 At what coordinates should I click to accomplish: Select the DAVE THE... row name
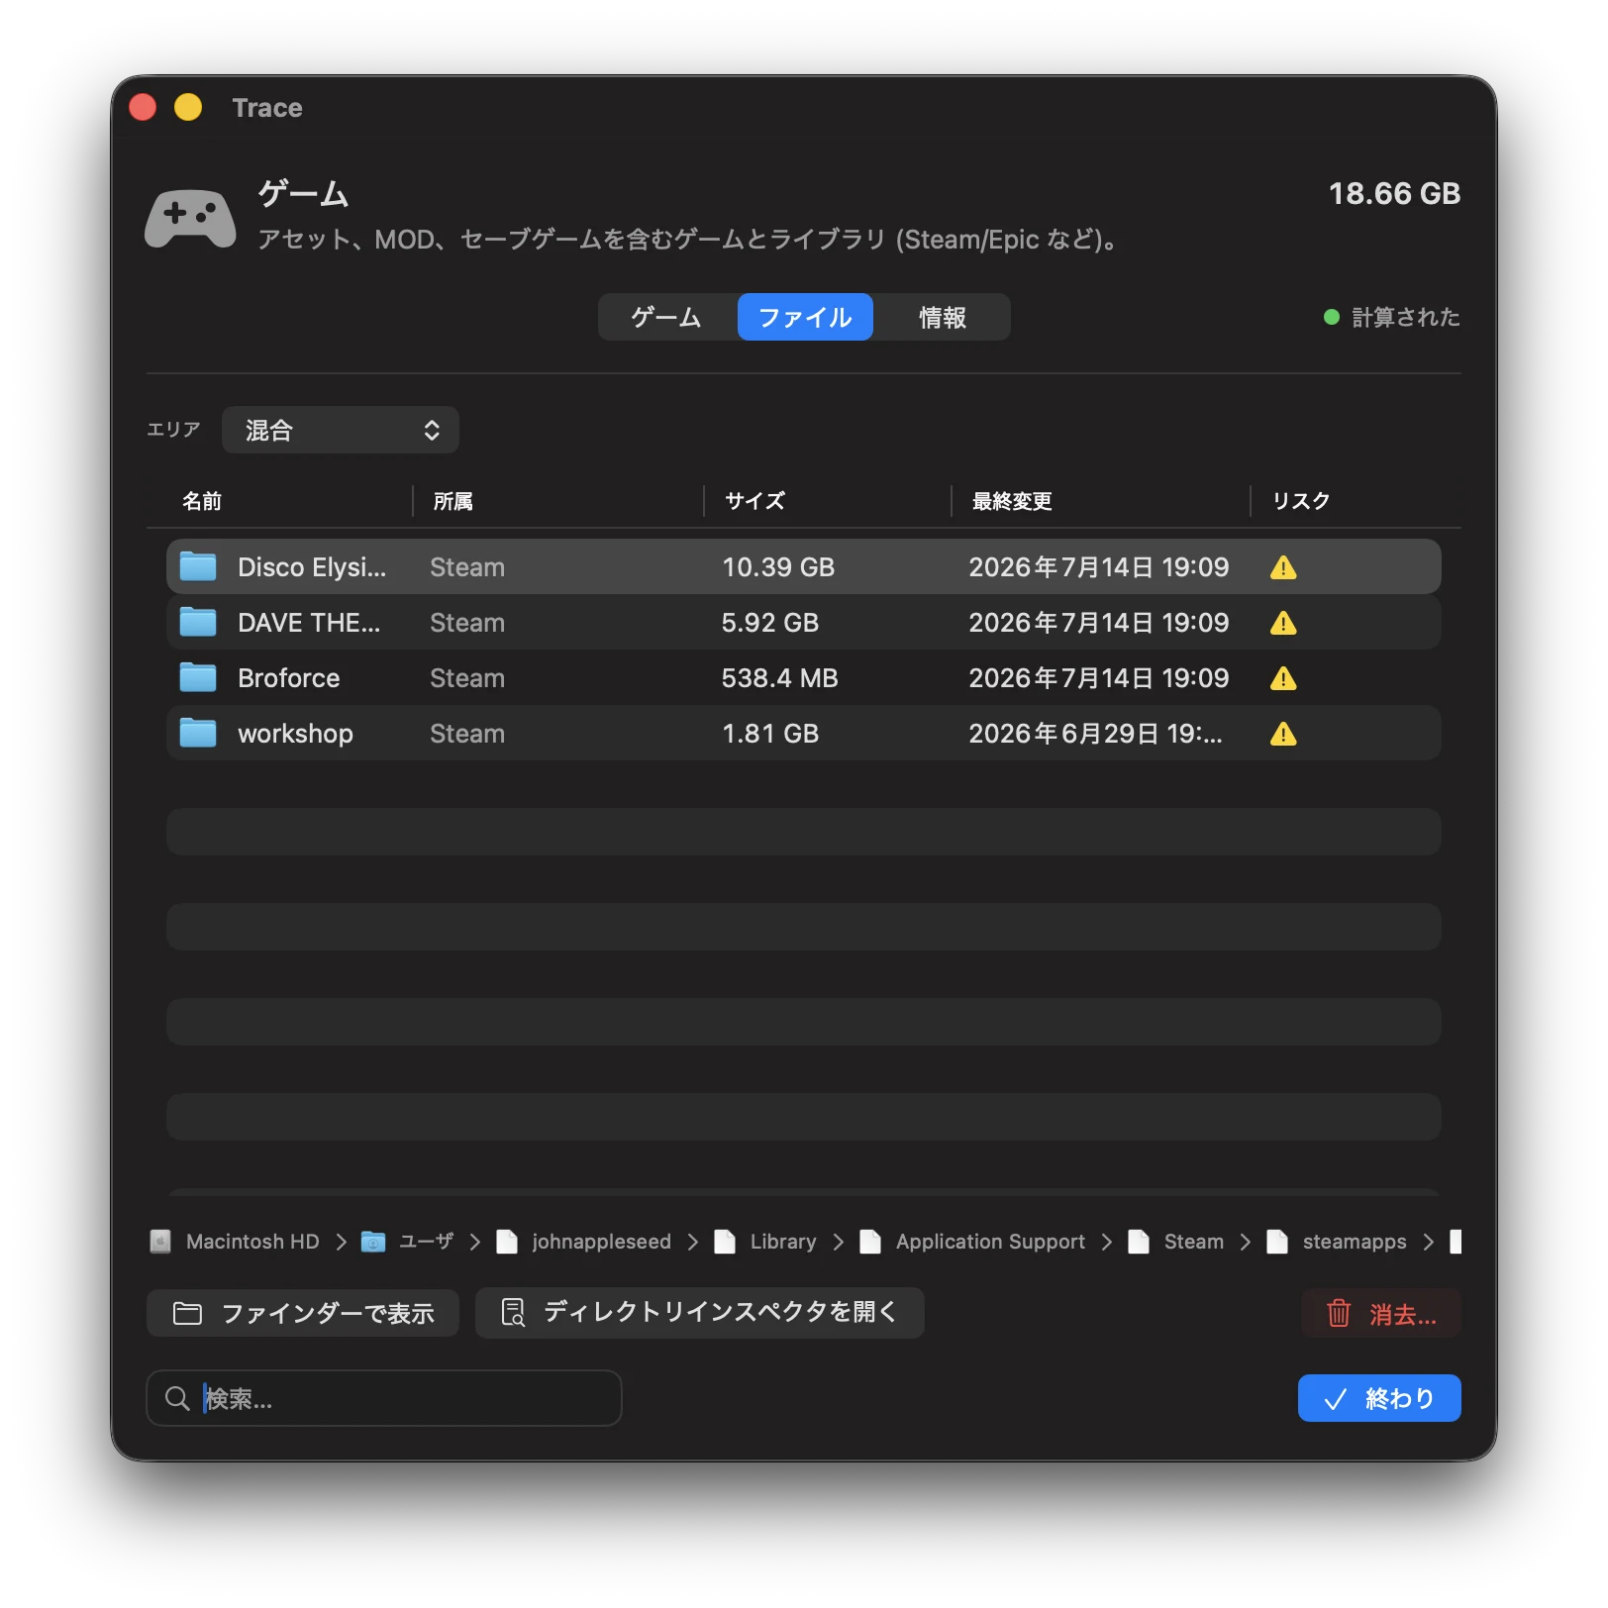tap(309, 622)
